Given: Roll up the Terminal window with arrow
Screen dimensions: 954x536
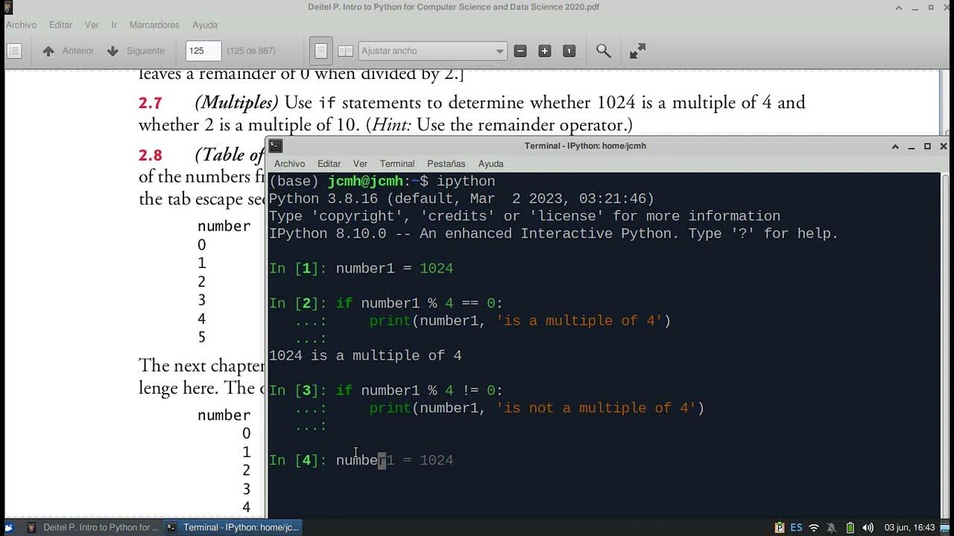Looking at the screenshot, I should (895, 146).
